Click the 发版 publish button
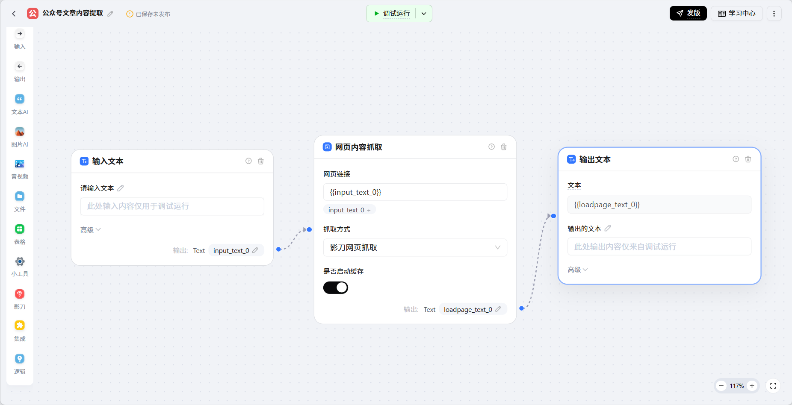792x405 pixels. (x=688, y=14)
